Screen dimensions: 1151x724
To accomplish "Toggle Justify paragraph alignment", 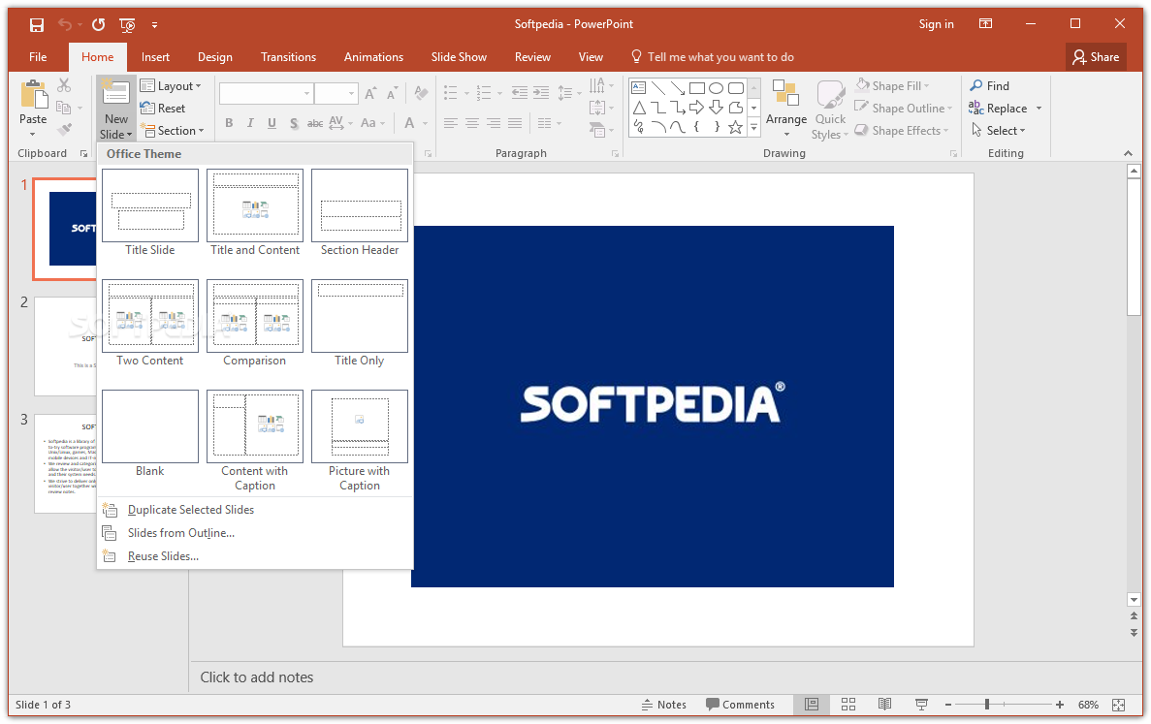I will 515,123.
